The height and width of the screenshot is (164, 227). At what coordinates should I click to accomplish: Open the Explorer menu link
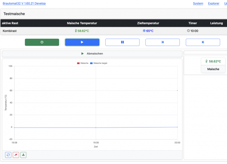[214, 4]
